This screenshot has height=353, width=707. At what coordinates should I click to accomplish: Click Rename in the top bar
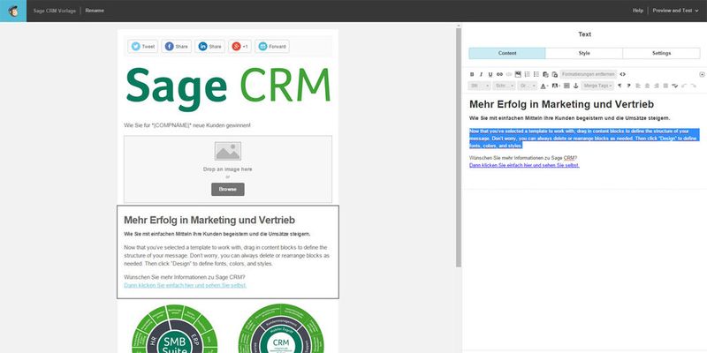pos(95,11)
